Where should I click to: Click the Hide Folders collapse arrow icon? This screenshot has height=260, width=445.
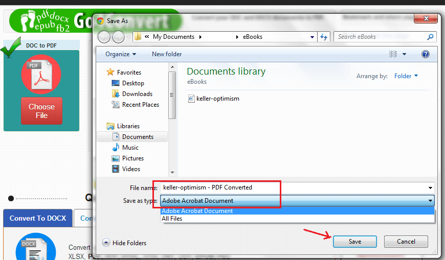point(106,243)
